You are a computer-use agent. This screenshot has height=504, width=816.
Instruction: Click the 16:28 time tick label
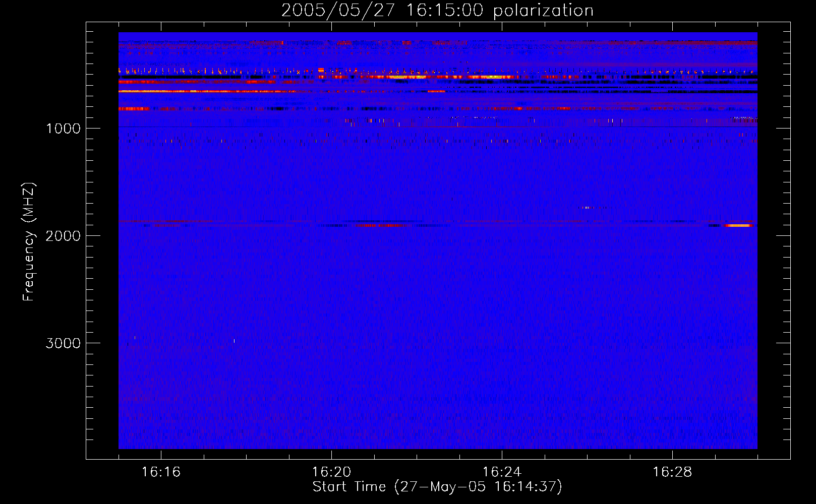tap(672, 472)
